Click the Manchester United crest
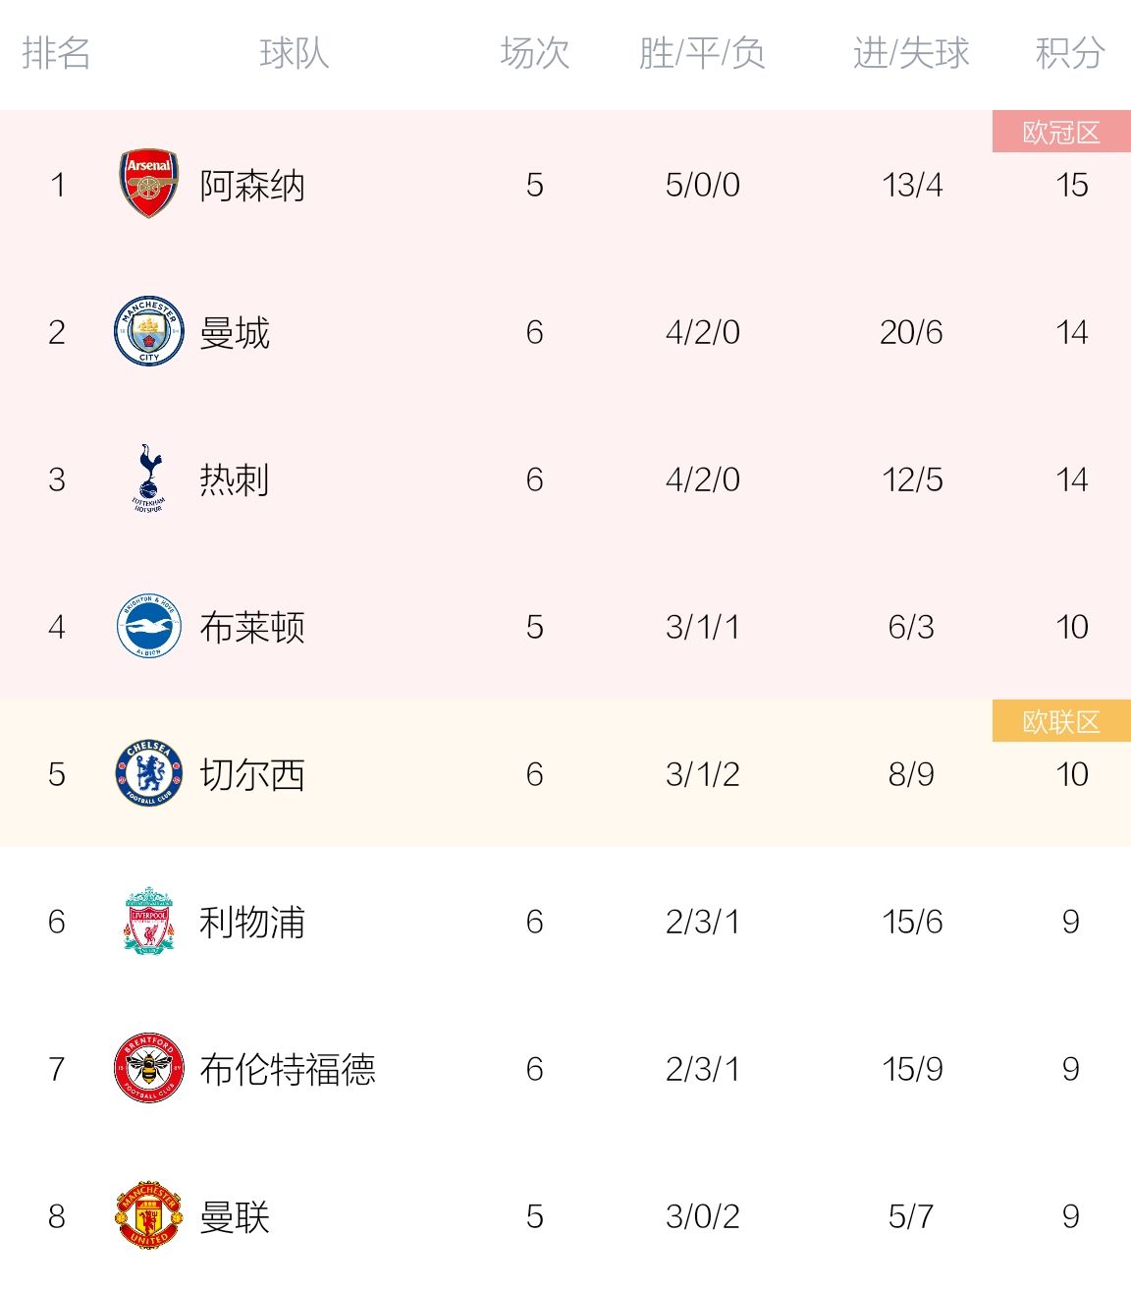The height and width of the screenshot is (1291, 1131). [x=149, y=1215]
